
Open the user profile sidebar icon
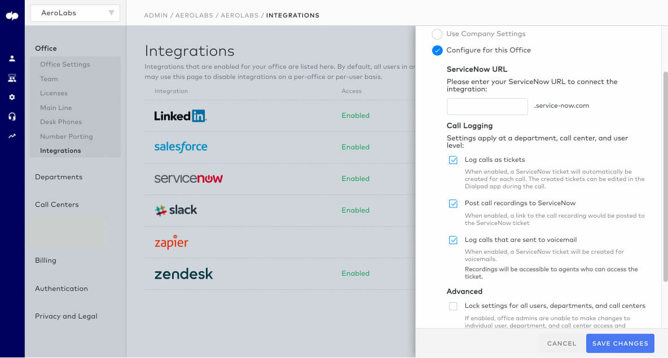tap(12, 59)
